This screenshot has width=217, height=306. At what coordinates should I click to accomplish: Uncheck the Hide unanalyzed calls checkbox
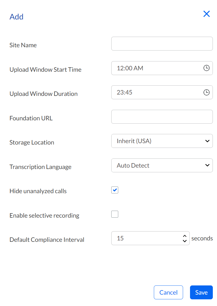[x=115, y=190]
